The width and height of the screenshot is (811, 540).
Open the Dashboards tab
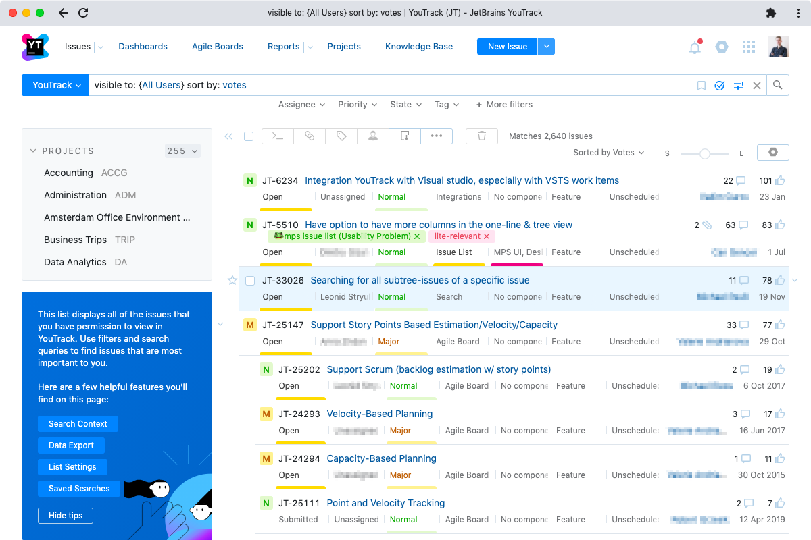click(x=143, y=47)
